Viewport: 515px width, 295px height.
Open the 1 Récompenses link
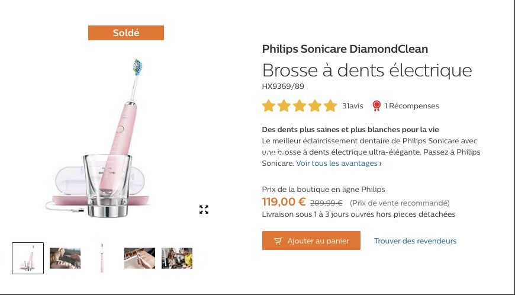coord(411,106)
